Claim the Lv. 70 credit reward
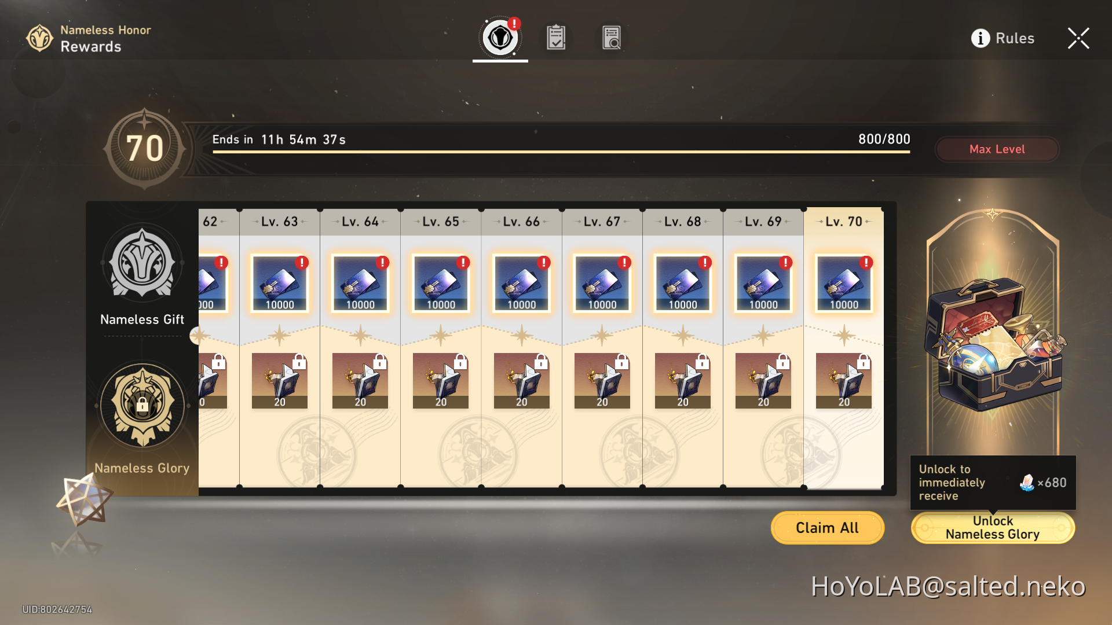The image size is (1112, 625). (x=844, y=284)
